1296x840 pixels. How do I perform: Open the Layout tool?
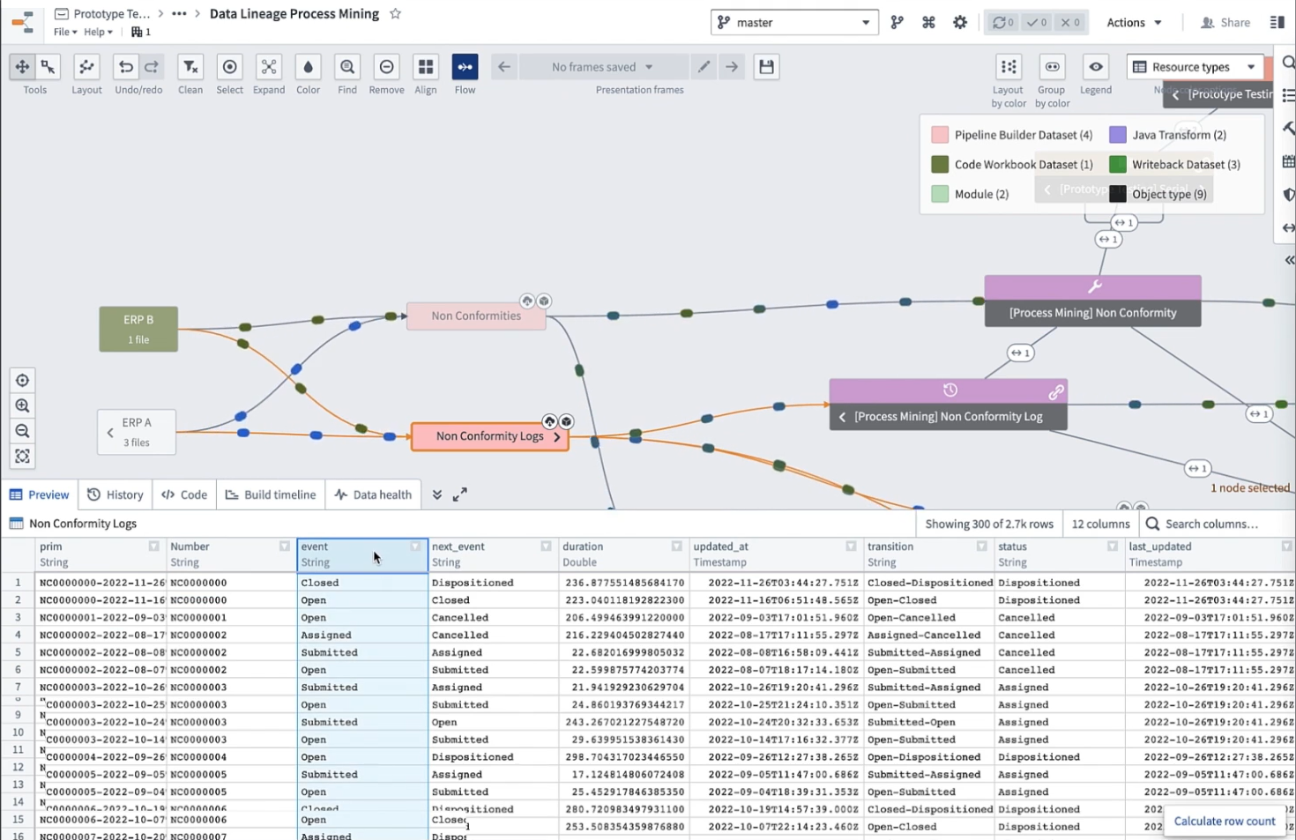(86, 67)
